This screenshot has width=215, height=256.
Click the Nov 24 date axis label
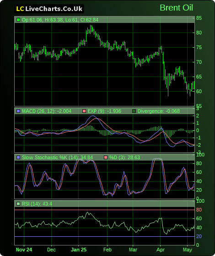coord(24,250)
